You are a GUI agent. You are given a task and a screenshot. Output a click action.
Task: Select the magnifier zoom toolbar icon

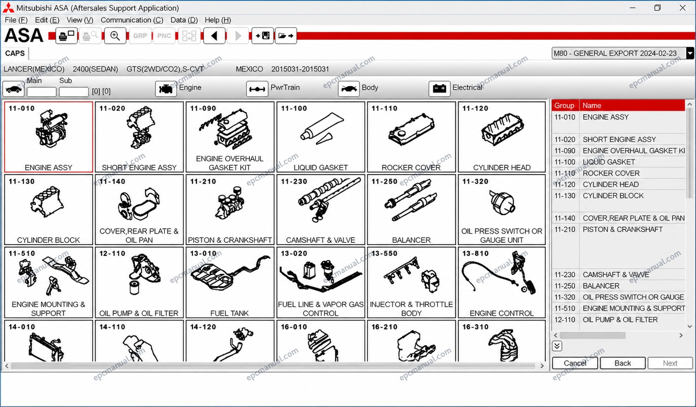pos(115,36)
